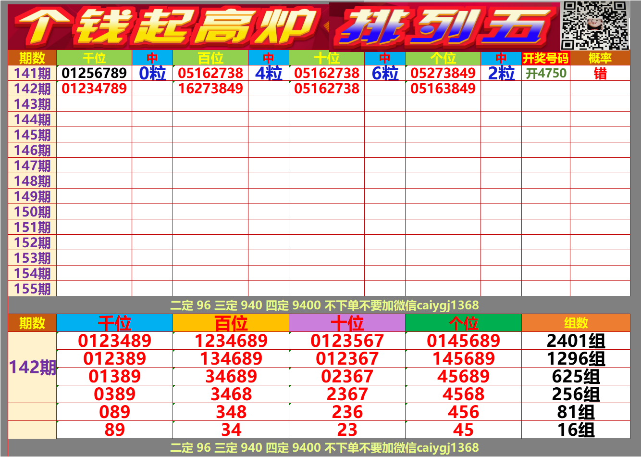This screenshot has height=457, width=641.
Task: Click the 2401组 cell
Action: (x=576, y=341)
